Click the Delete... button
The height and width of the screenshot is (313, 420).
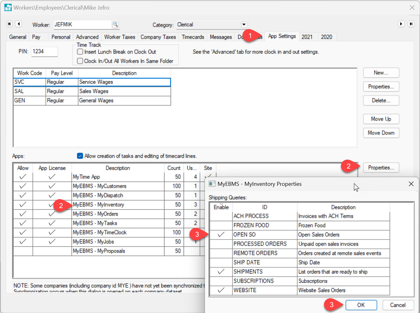click(381, 100)
